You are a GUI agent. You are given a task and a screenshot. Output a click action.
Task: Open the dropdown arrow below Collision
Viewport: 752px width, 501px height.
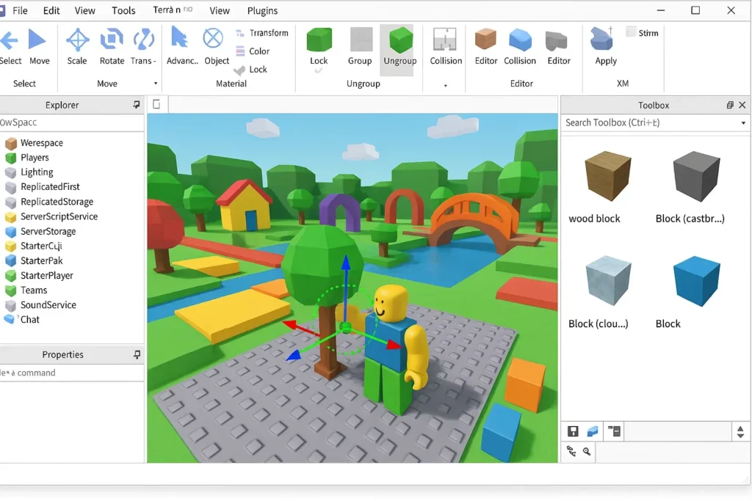(x=445, y=86)
